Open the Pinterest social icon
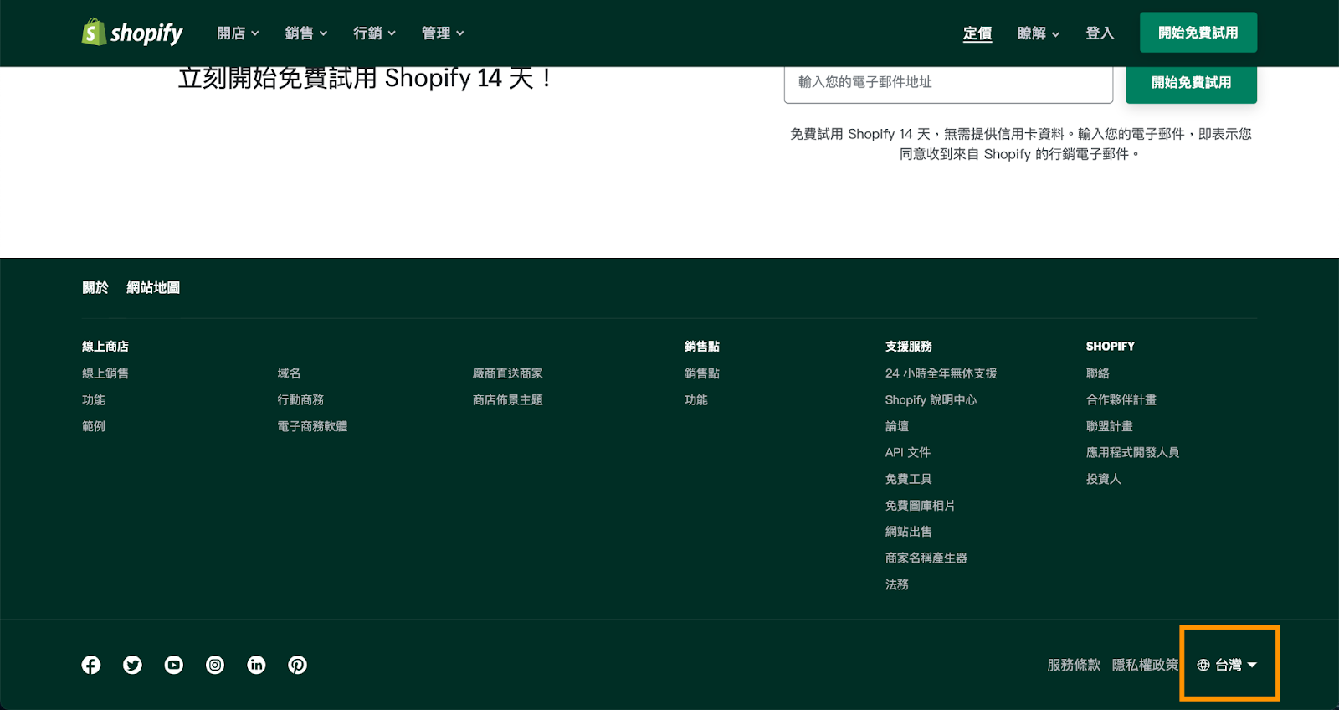Viewport: 1339px width, 710px height. coord(298,665)
